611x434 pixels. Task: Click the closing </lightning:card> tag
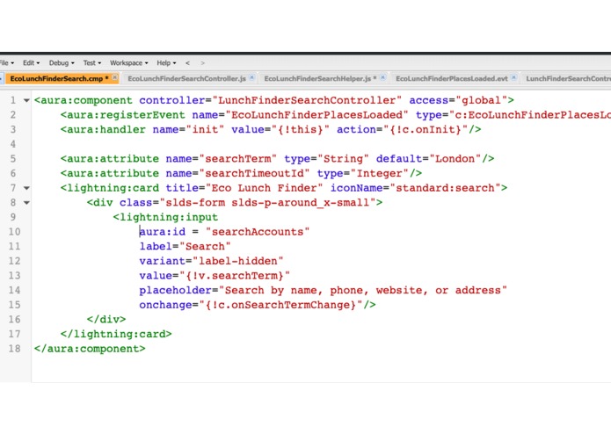tap(116, 334)
